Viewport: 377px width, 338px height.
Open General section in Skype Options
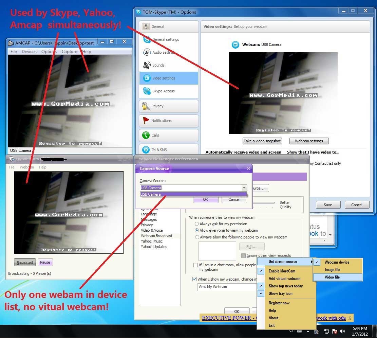point(169,26)
